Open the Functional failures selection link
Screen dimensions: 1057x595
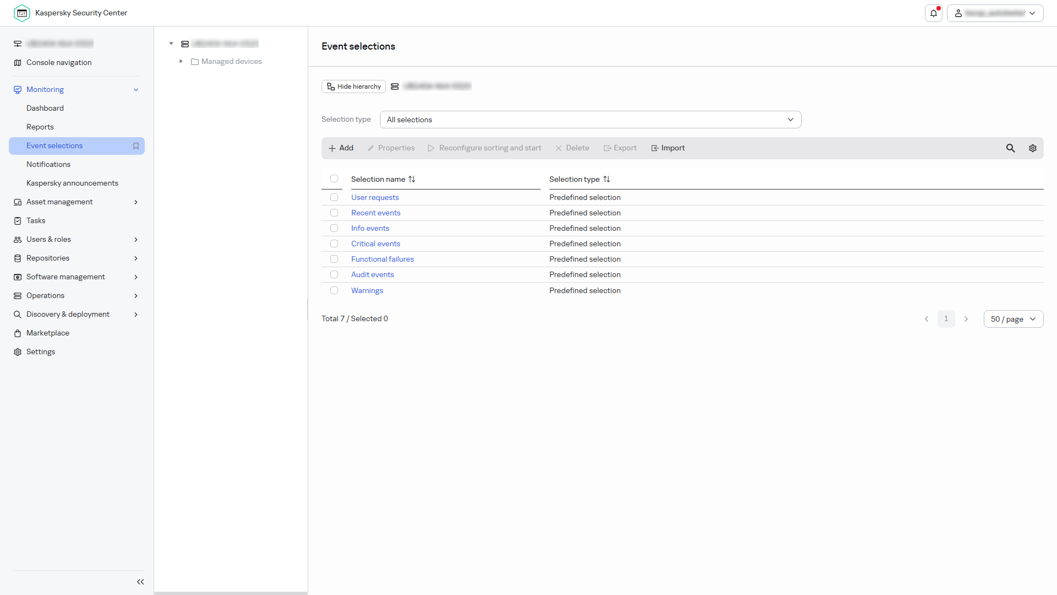[x=383, y=259]
